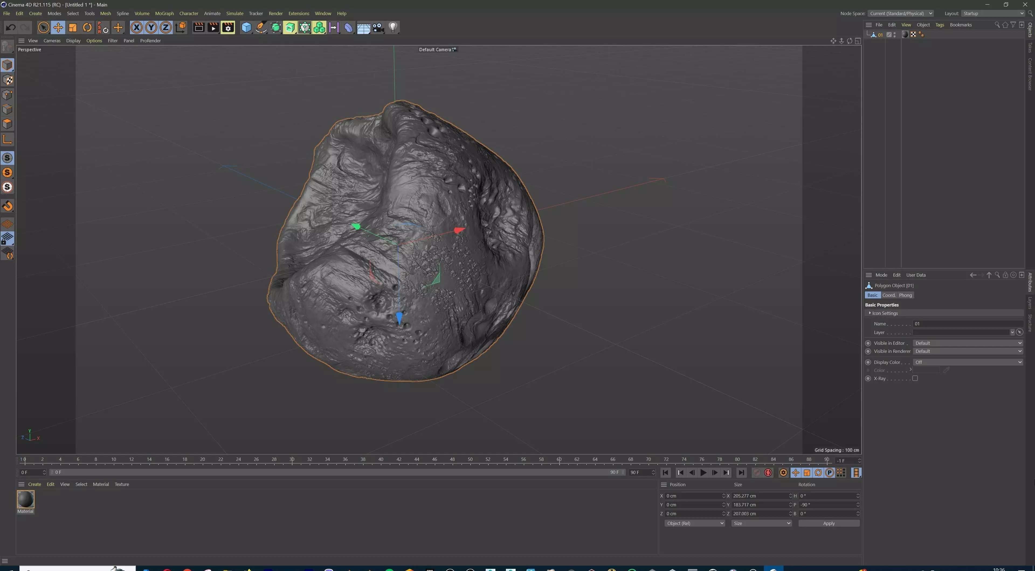This screenshot has height=571, width=1035.
Task: Click the Record Active Objects button
Action: (x=756, y=473)
